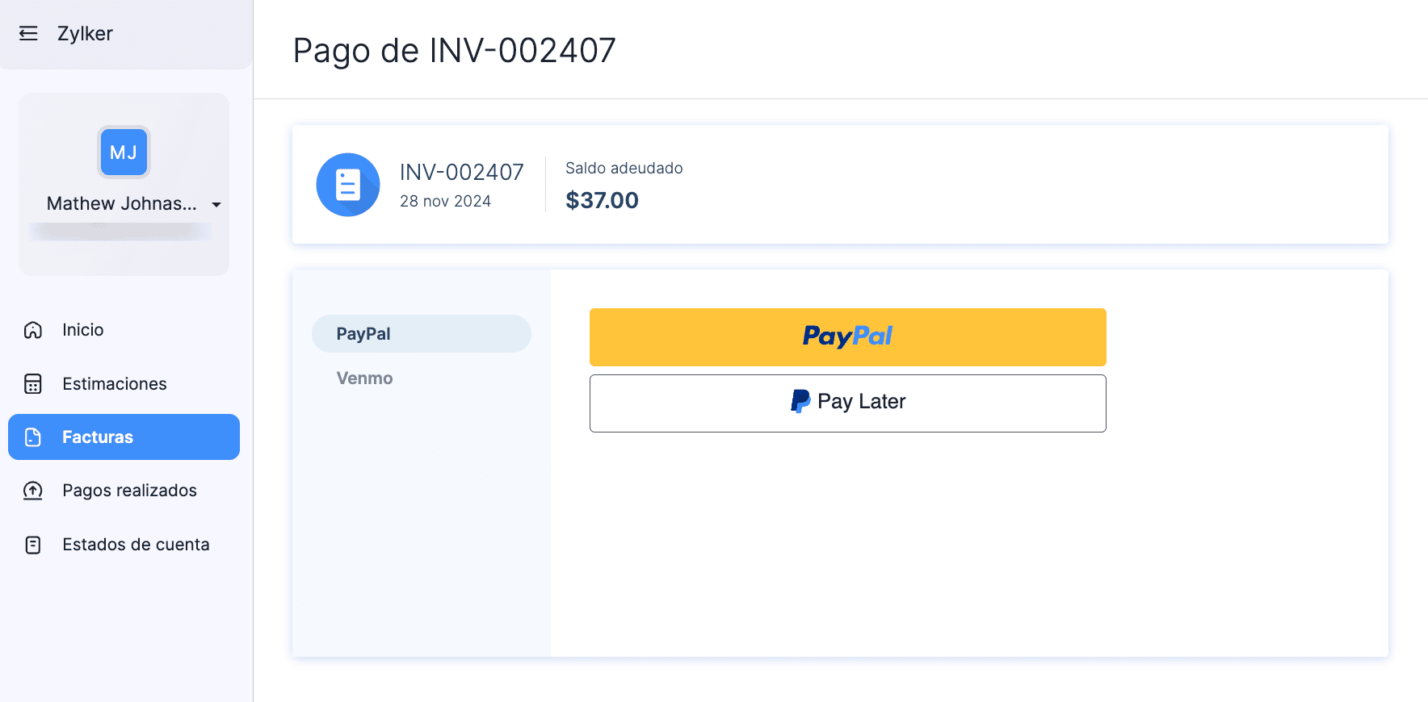
Task: Click the Estimaciones calculator icon
Action: coord(32,383)
